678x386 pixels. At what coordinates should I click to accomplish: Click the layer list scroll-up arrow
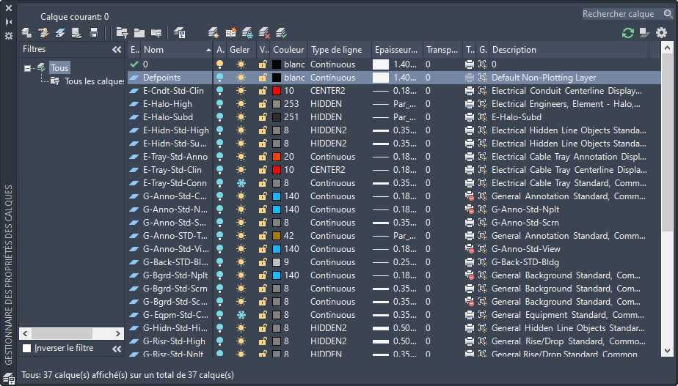click(667, 48)
